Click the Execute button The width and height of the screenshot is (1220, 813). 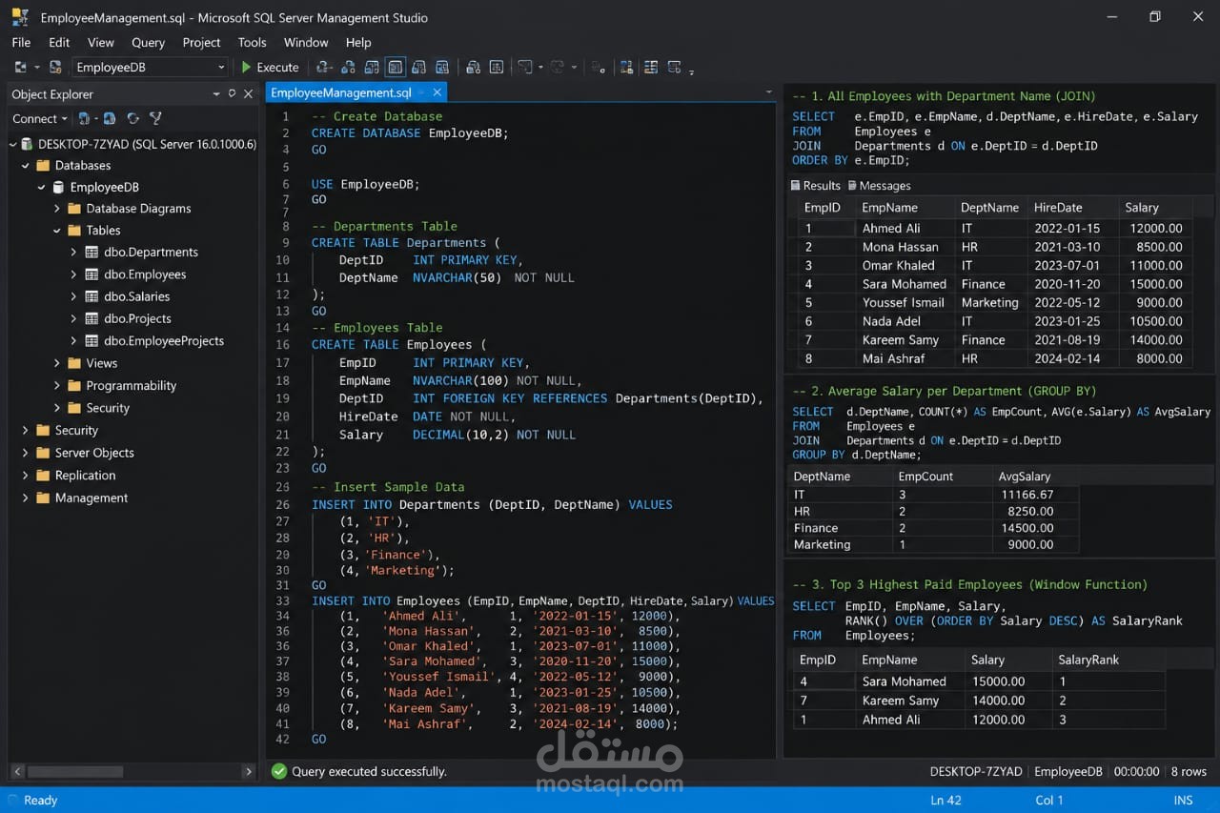click(x=270, y=68)
